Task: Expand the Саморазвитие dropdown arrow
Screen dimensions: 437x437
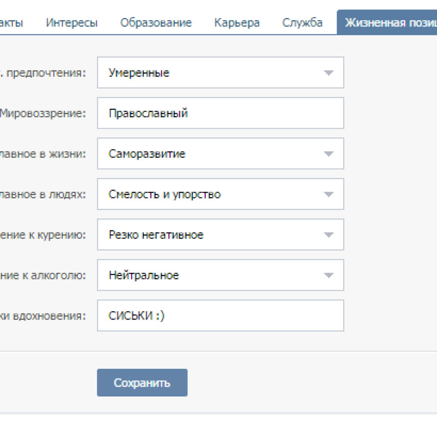Action: tap(328, 154)
